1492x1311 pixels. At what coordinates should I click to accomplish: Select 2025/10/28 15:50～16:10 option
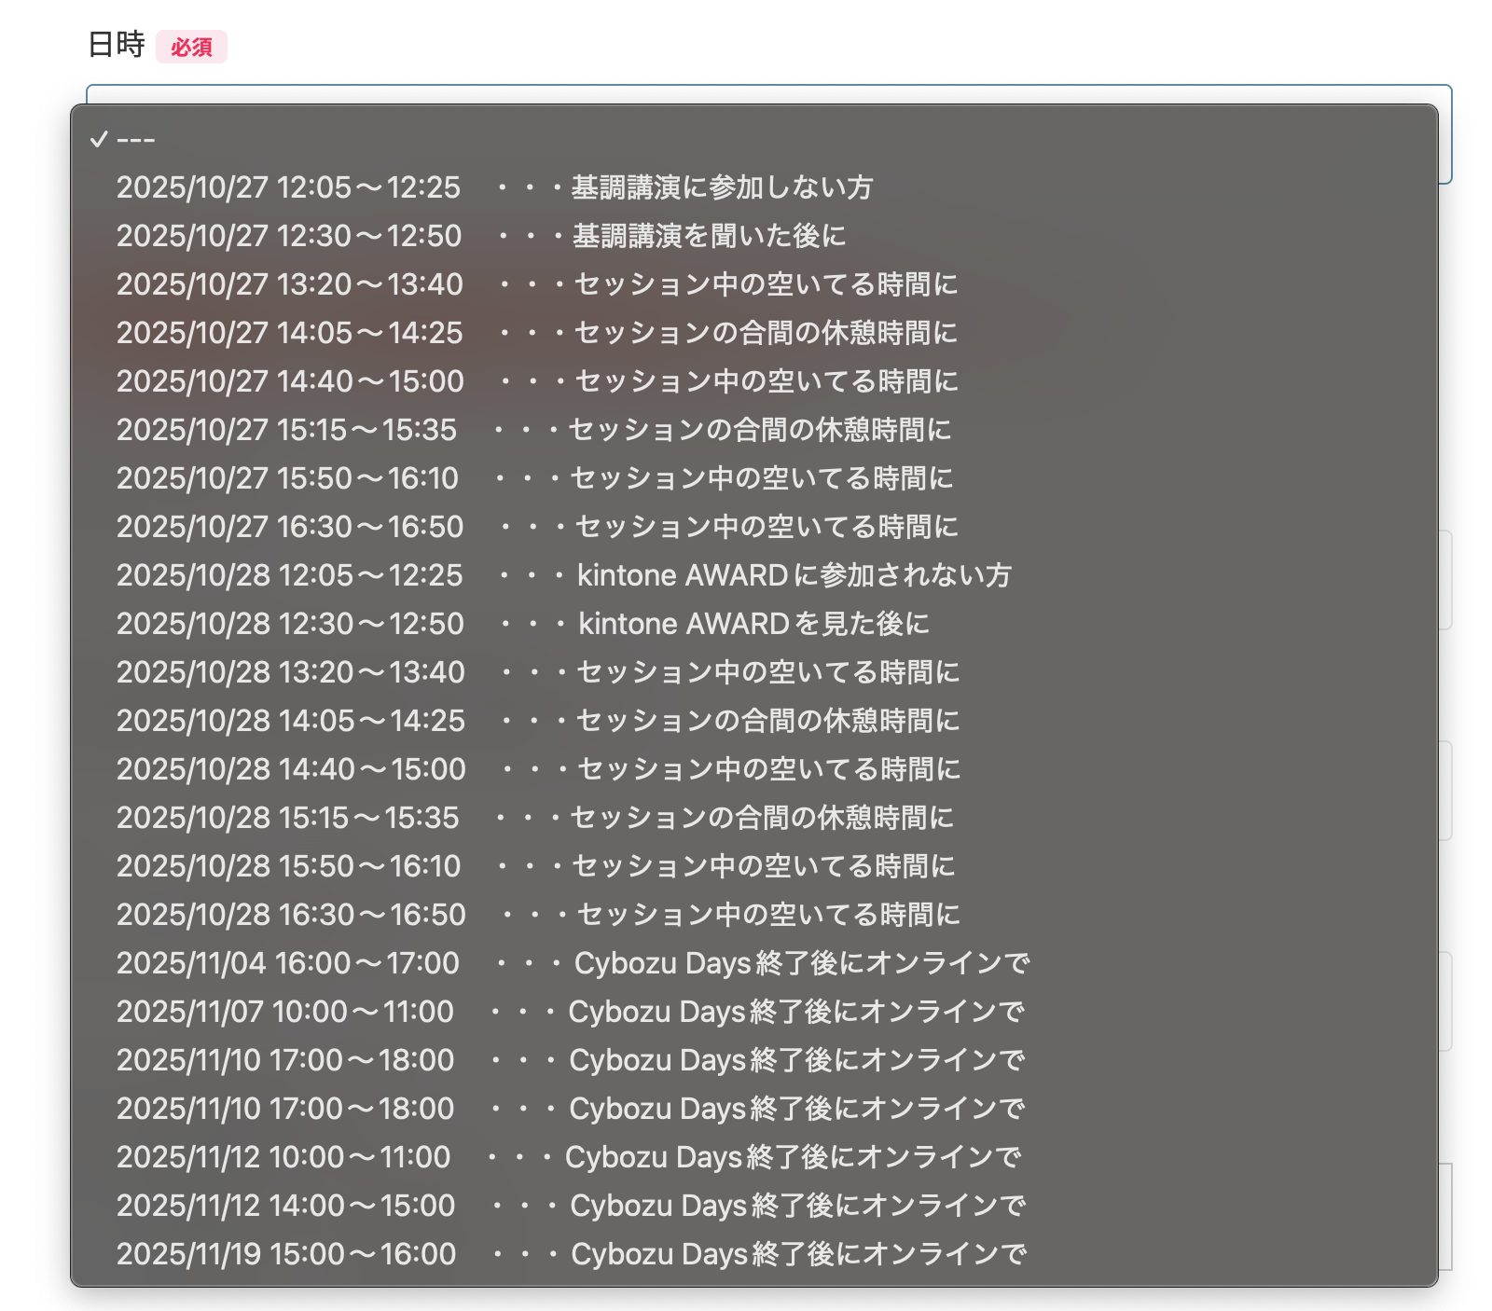(x=535, y=866)
